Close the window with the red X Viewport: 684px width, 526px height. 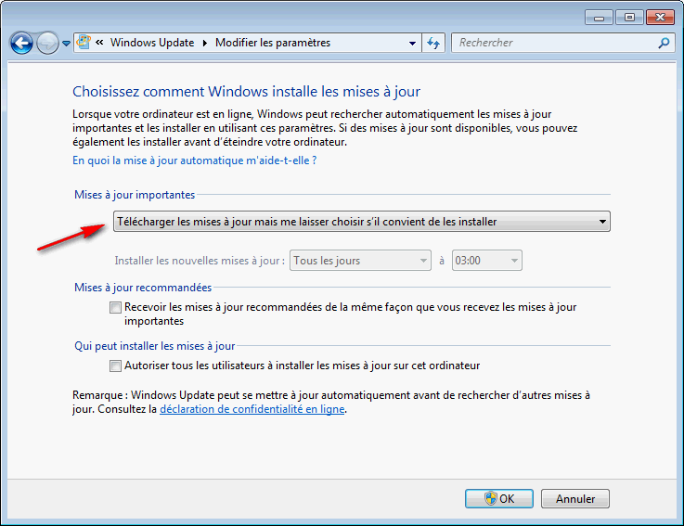point(661,18)
